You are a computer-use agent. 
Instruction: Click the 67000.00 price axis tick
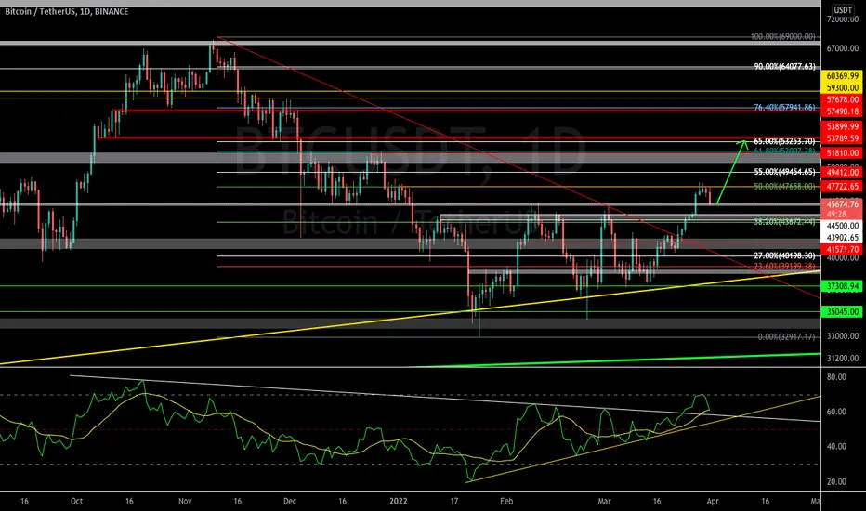point(842,48)
